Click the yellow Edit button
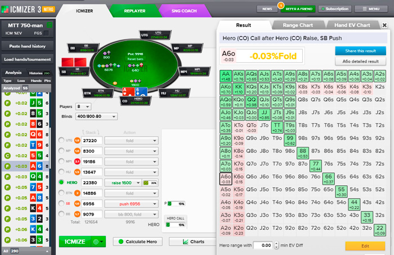 365,246
